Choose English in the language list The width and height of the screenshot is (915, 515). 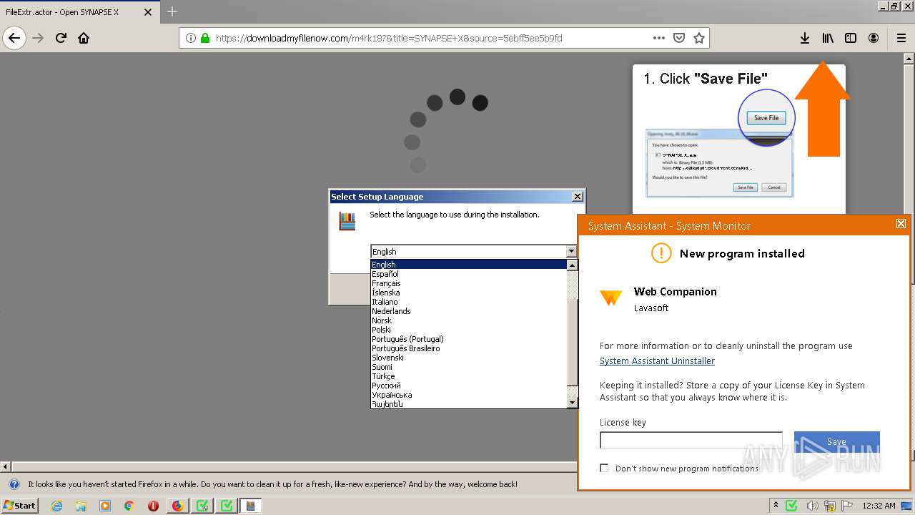(x=468, y=265)
